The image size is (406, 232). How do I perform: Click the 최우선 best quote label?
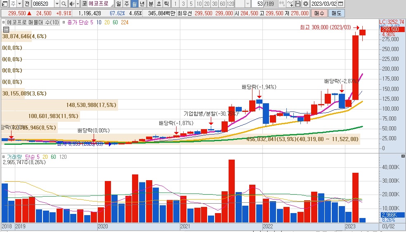[x=184, y=13]
